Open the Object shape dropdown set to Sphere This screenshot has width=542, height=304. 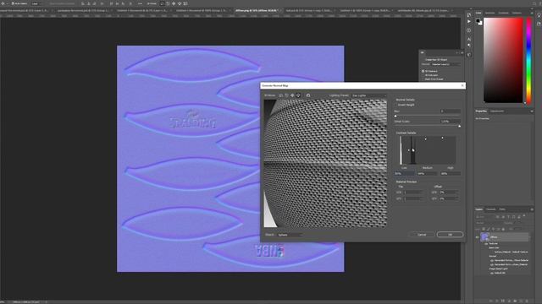tap(290, 235)
